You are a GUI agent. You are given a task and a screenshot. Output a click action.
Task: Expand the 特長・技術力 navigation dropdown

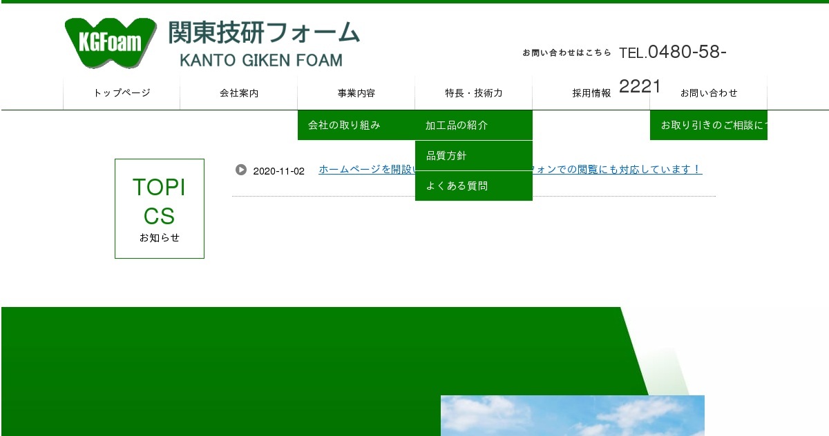474,92
